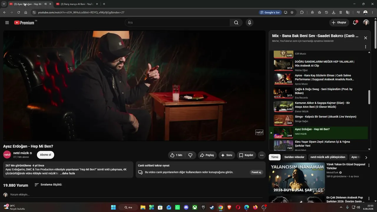
Task: Open Chrome extensions puzzle icon
Action: click(302, 12)
